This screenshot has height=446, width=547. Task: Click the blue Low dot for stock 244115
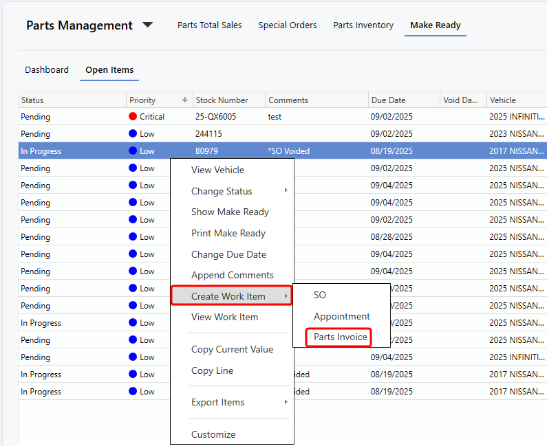point(133,134)
